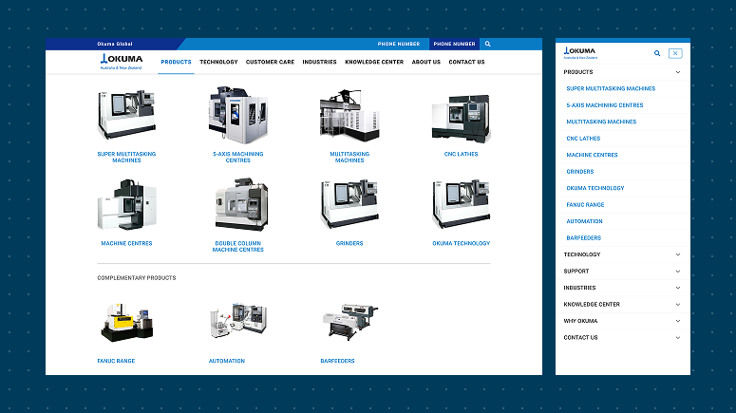Select the Machine Centres product image

(x=126, y=204)
